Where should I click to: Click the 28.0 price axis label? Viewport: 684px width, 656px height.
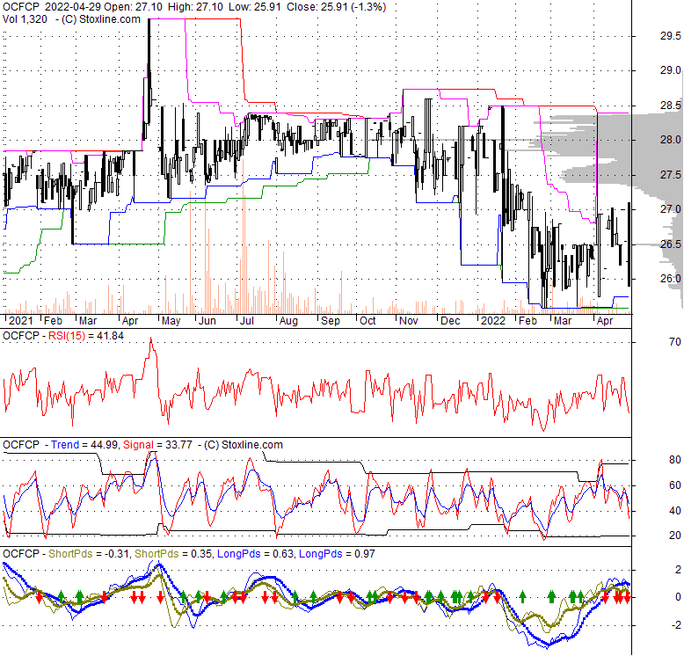click(x=671, y=140)
